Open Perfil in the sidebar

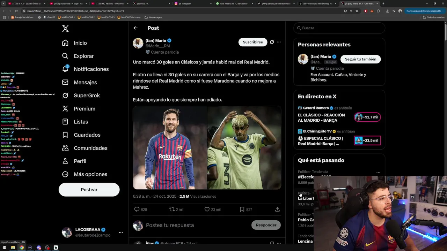(74, 161)
